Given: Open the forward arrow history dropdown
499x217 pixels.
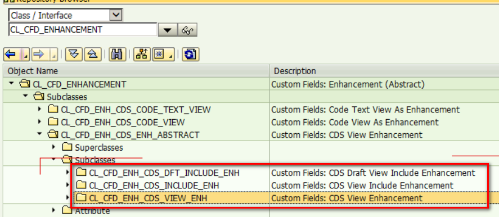Looking at the screenshot, I should click(54, 55).
